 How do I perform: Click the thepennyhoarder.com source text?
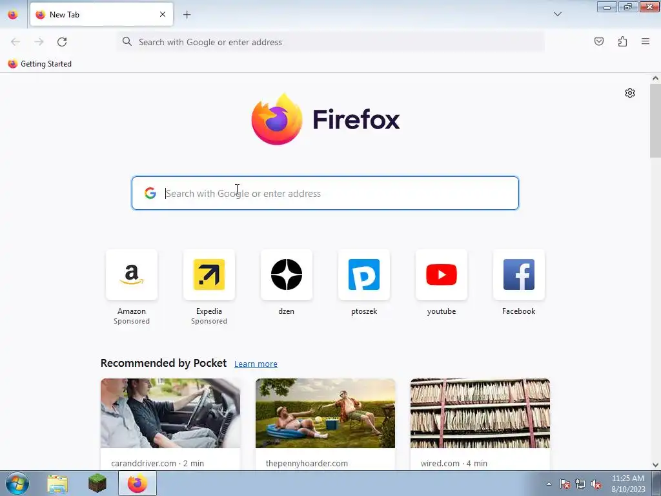click(307, 463)
